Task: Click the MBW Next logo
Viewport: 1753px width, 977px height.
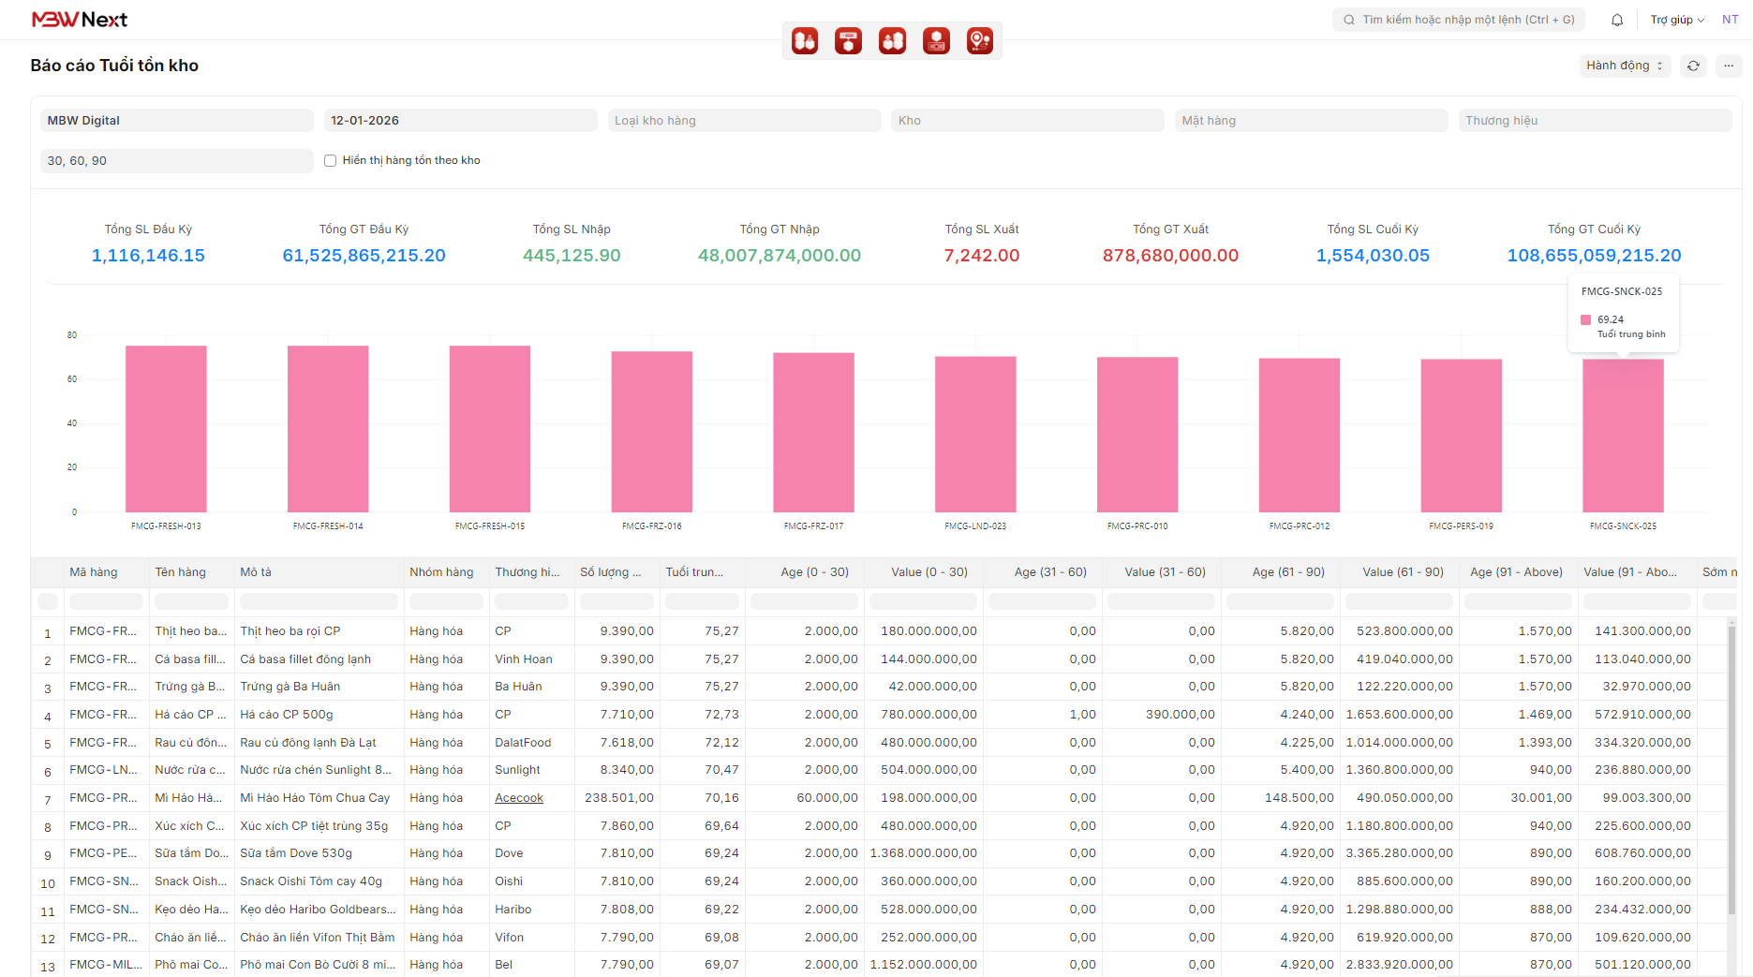Action: click(x=80, y=20)
